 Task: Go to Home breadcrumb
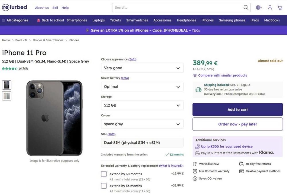click(x=6, y=40)
